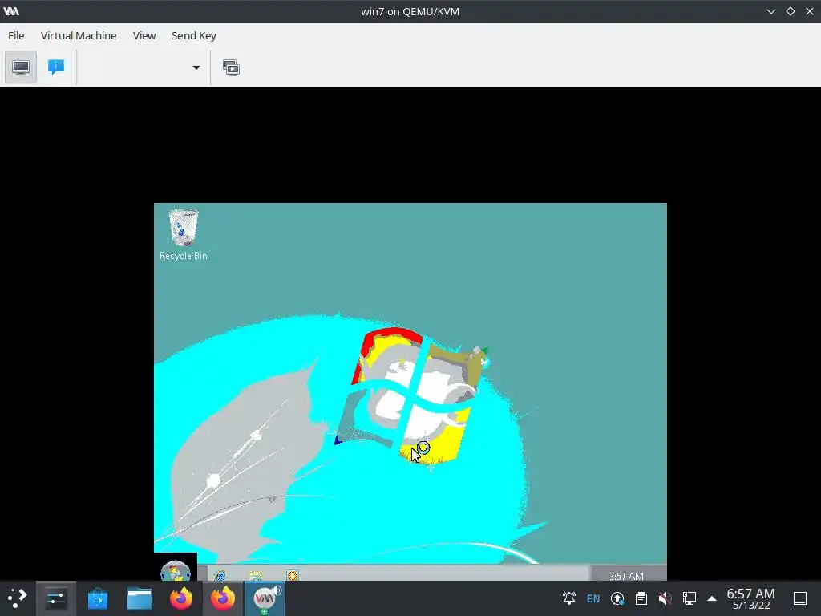Open the Discover software store icon
The image size is (821, 616).
[97, 598]
